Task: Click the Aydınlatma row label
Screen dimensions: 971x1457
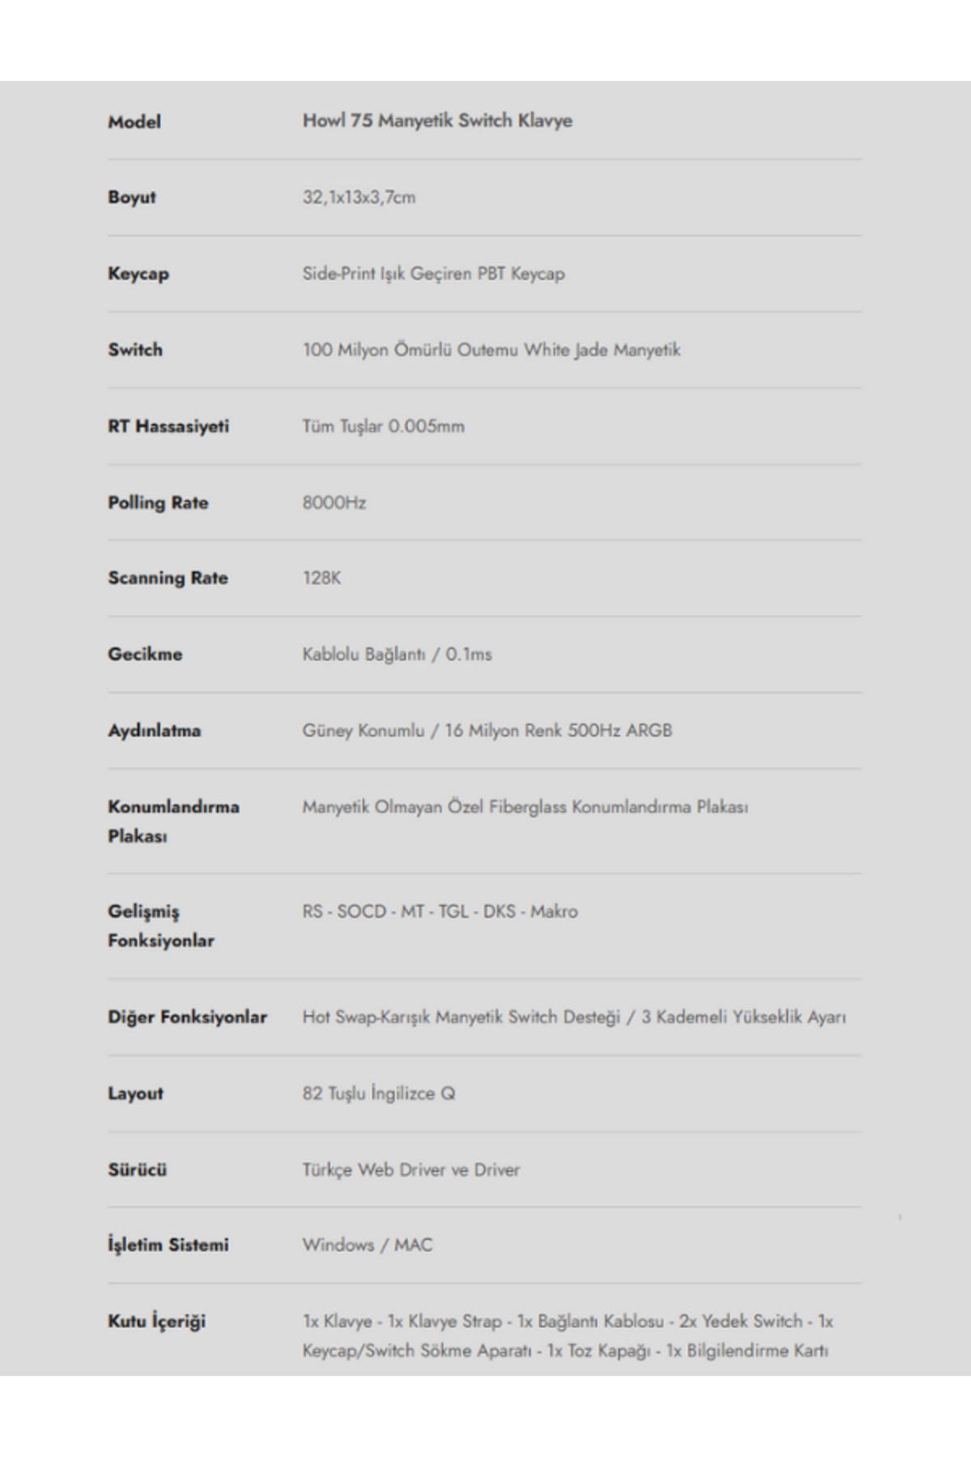Action: click(154, 730)
